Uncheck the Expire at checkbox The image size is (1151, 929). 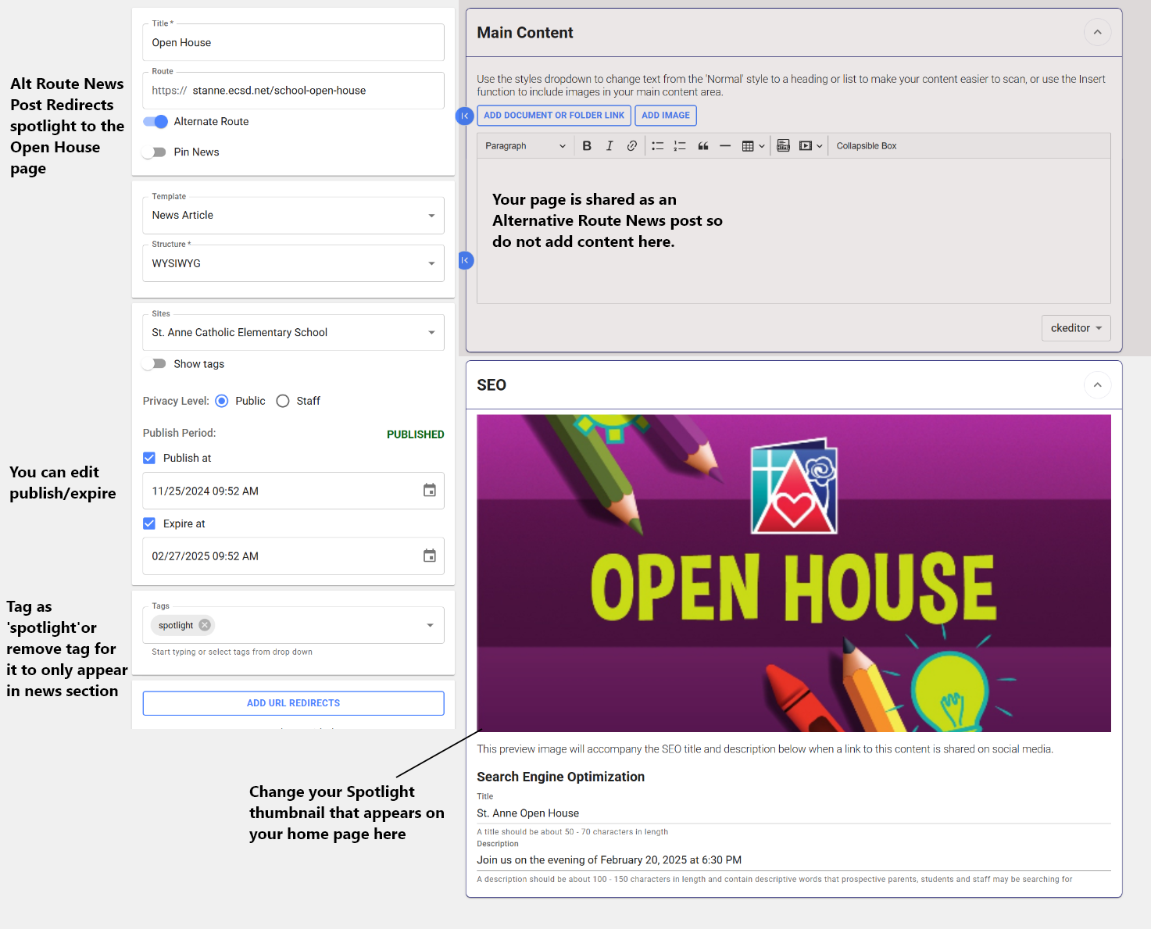(x=149, y=523)
